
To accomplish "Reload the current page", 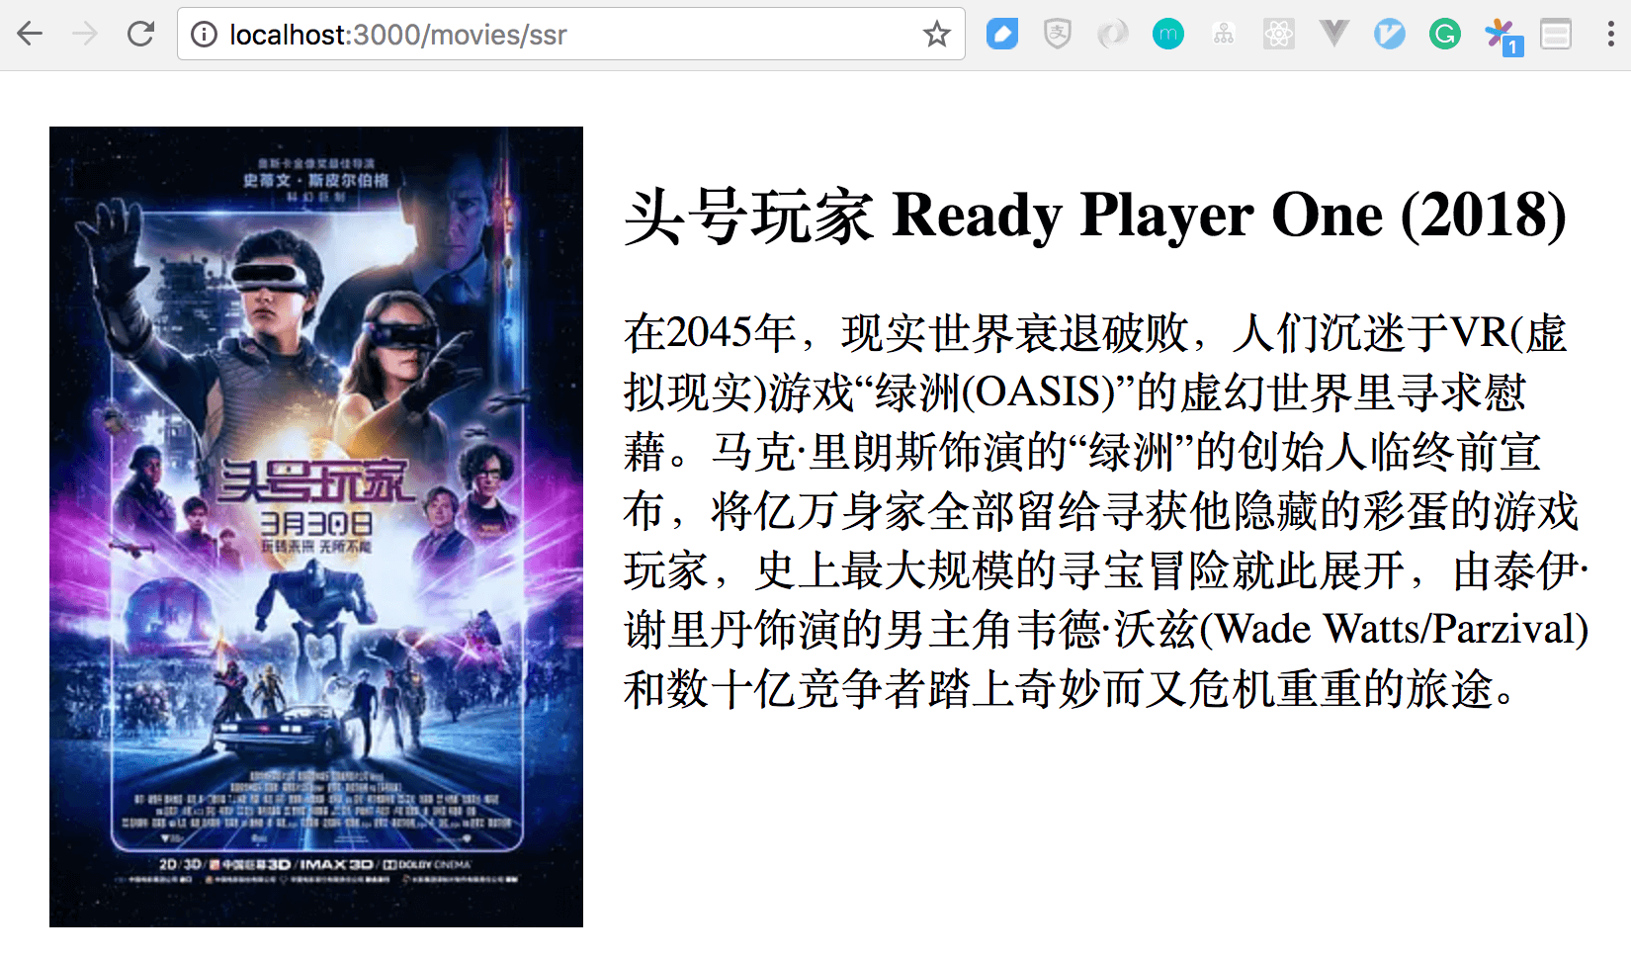I will [141, 35].
